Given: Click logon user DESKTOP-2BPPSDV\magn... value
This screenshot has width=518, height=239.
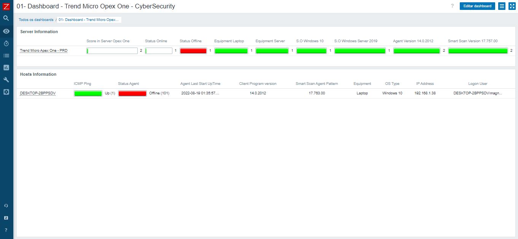Looking at the screenshot, I should point(478,93).
